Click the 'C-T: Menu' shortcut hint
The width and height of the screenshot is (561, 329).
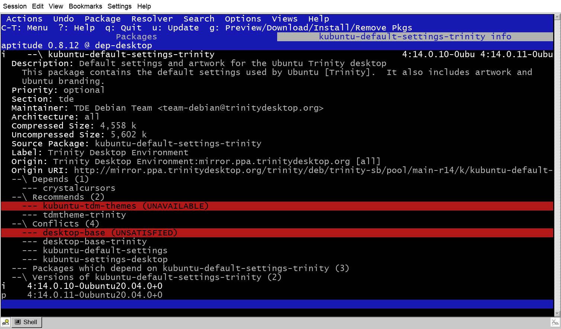click(25, 28)
